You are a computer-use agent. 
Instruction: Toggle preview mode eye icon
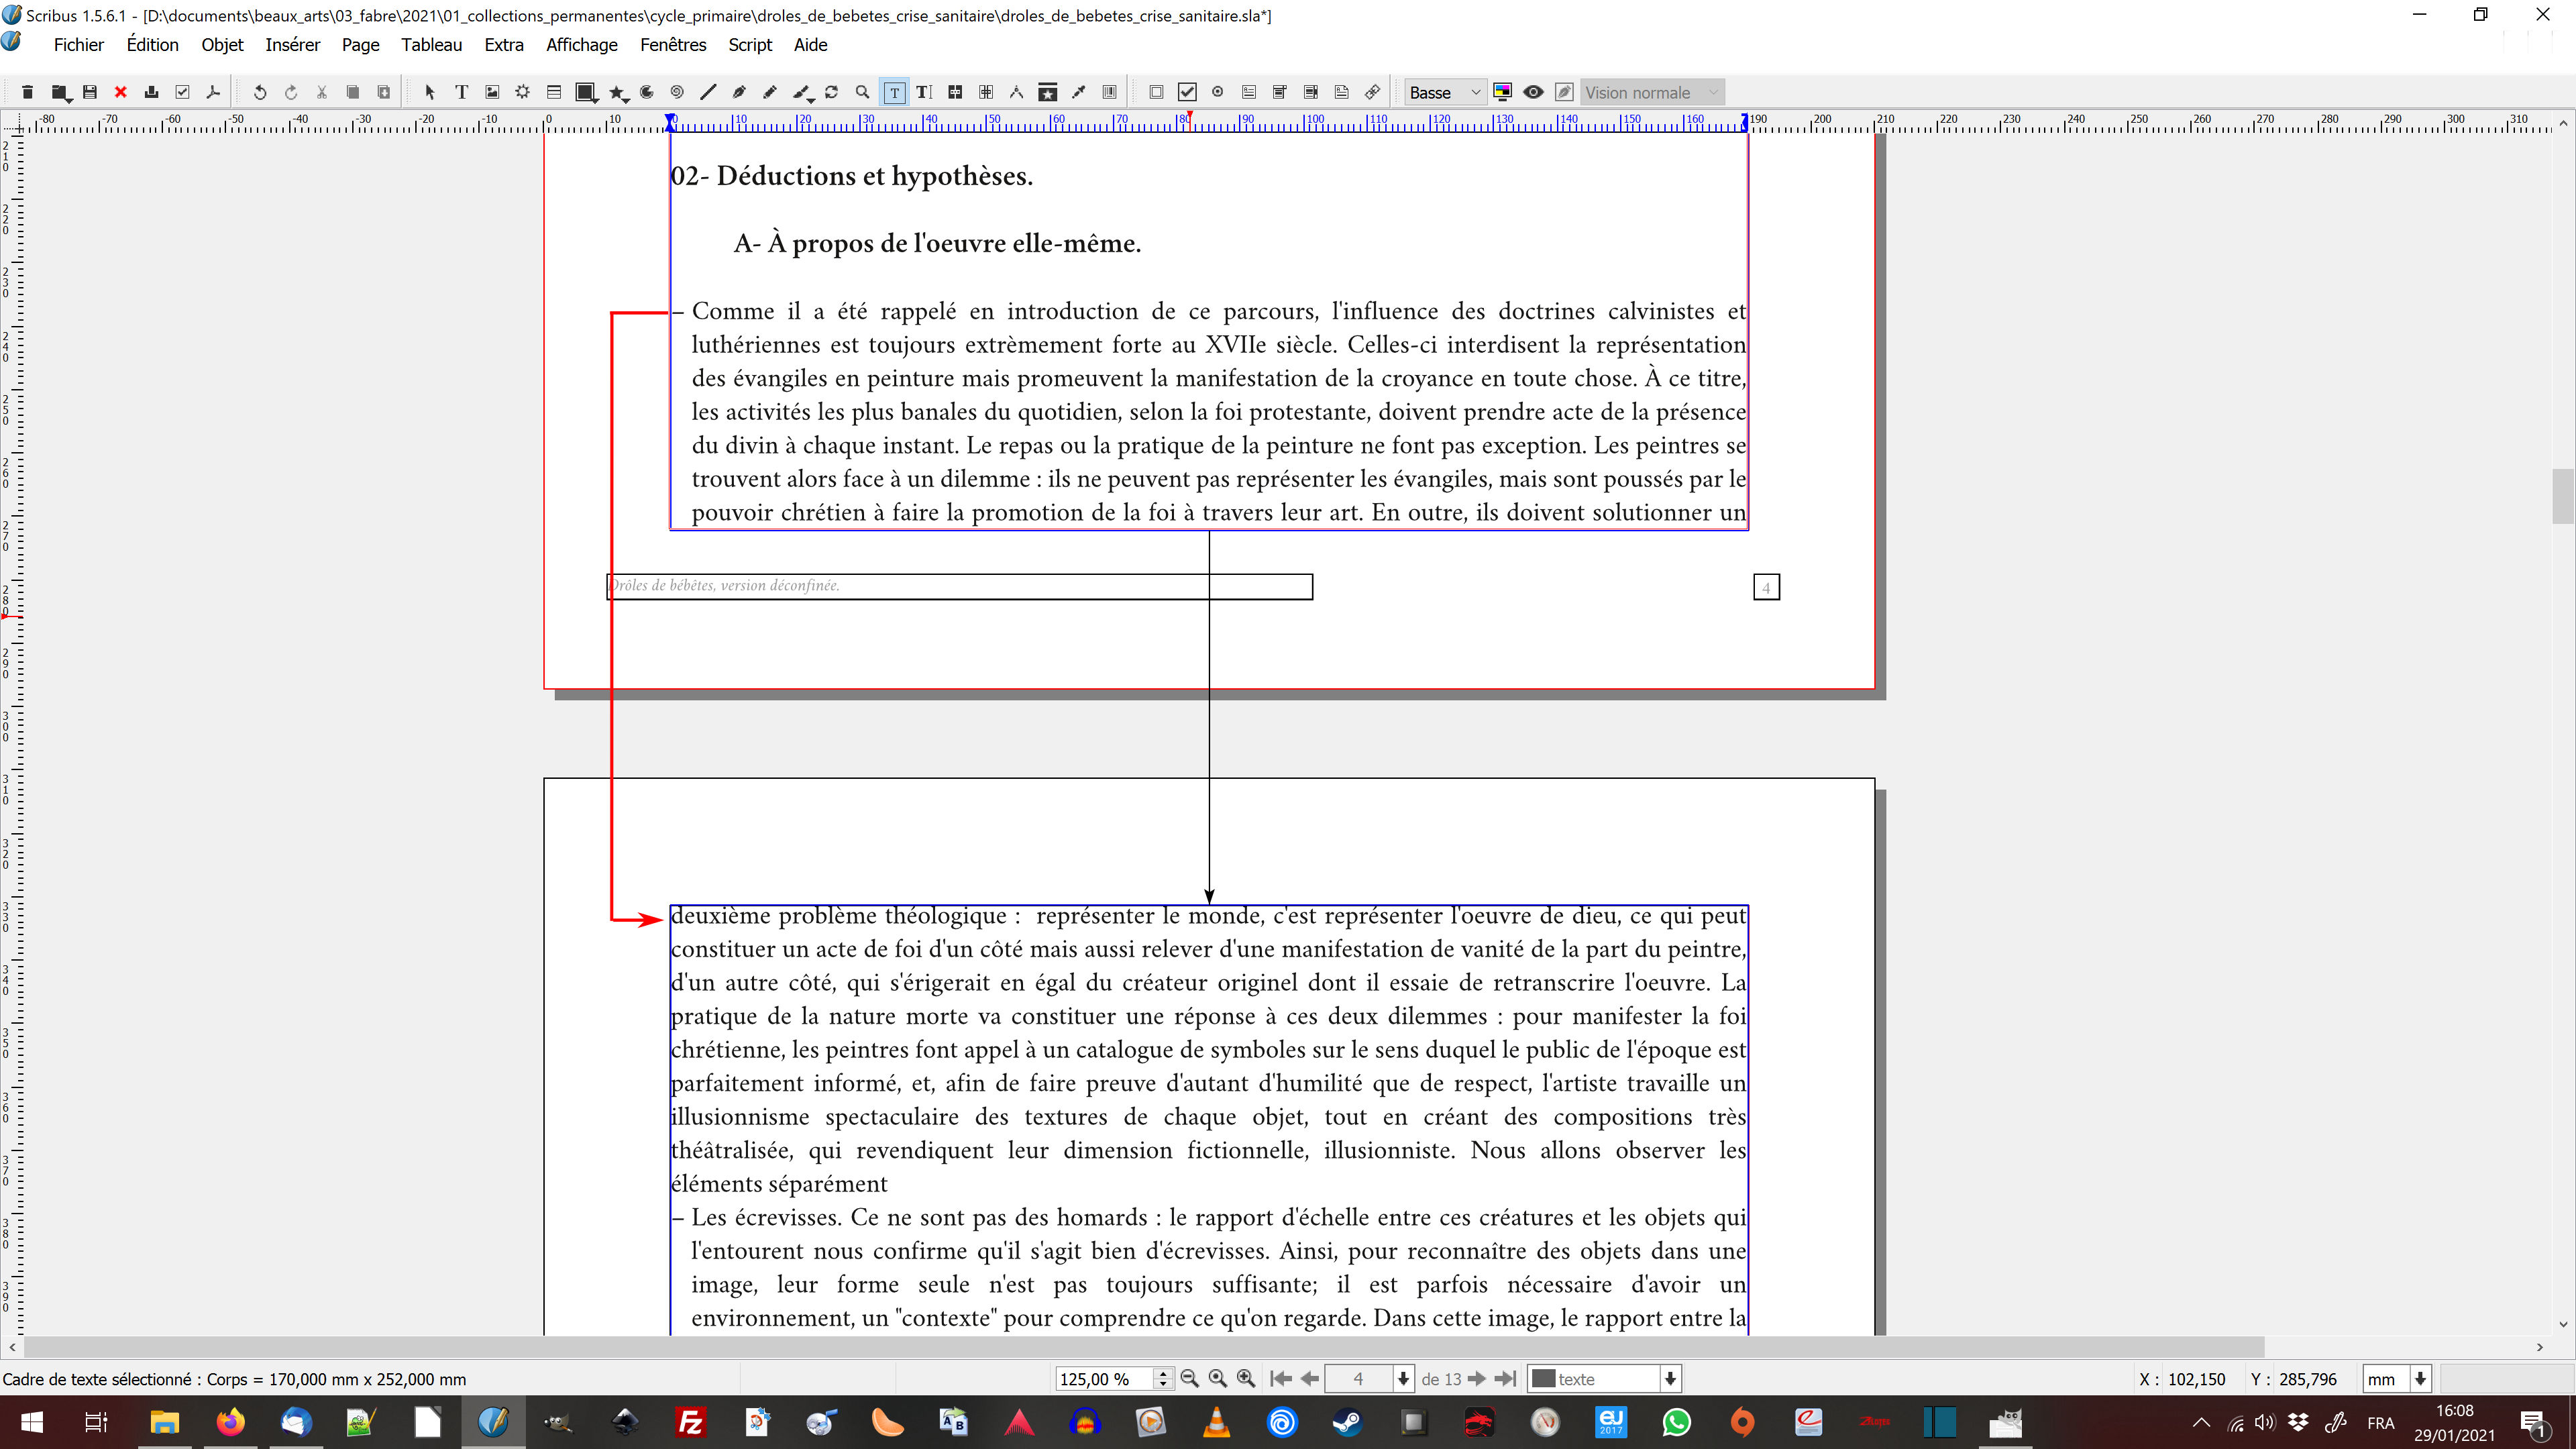tap(1533, 92)
